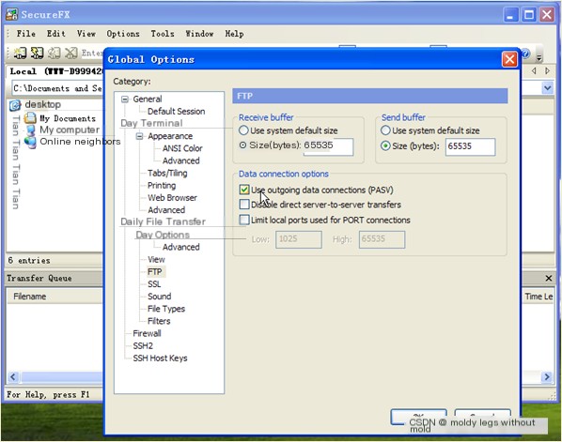
Task: Click the My Documents folder icon
Action: [30, 117]
